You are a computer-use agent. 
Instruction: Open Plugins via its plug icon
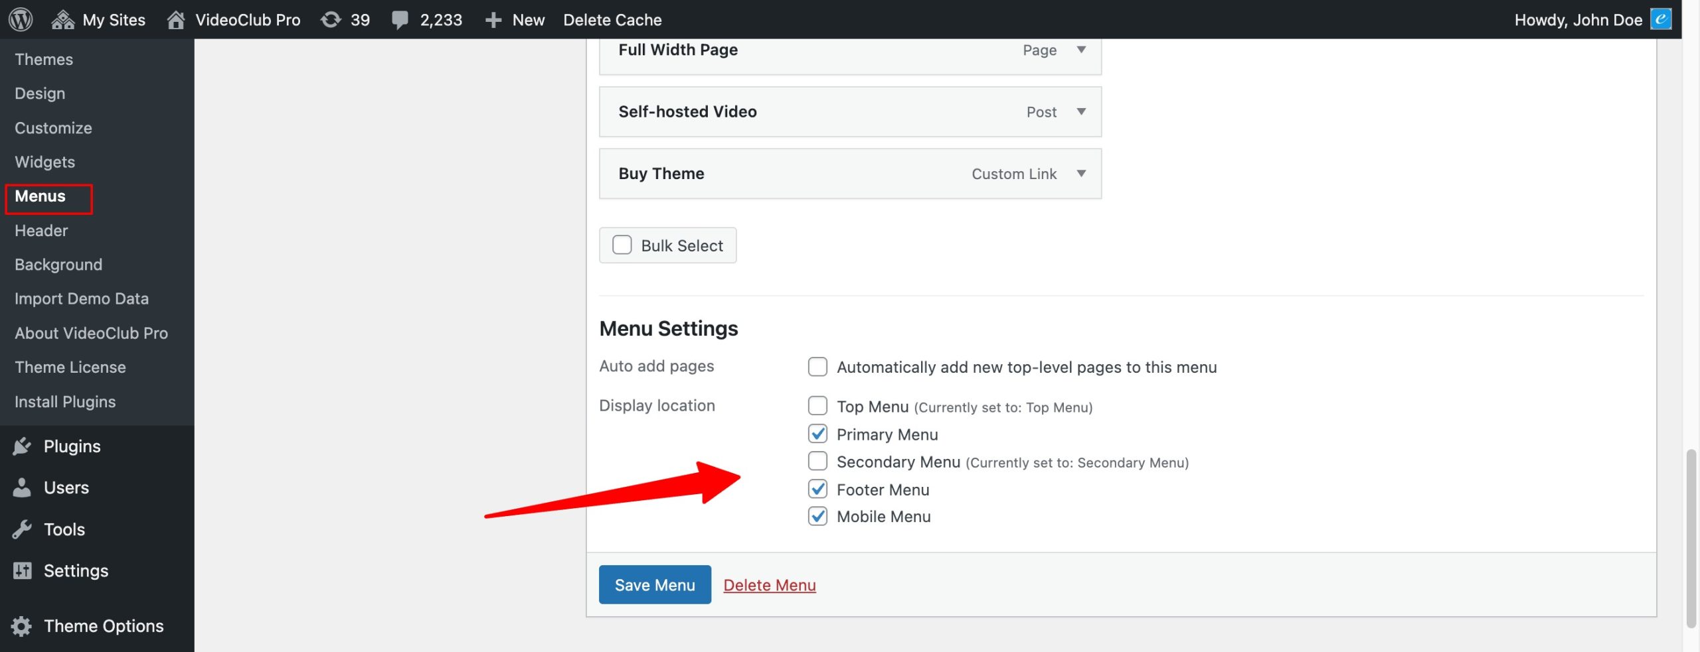click(22, 446)
